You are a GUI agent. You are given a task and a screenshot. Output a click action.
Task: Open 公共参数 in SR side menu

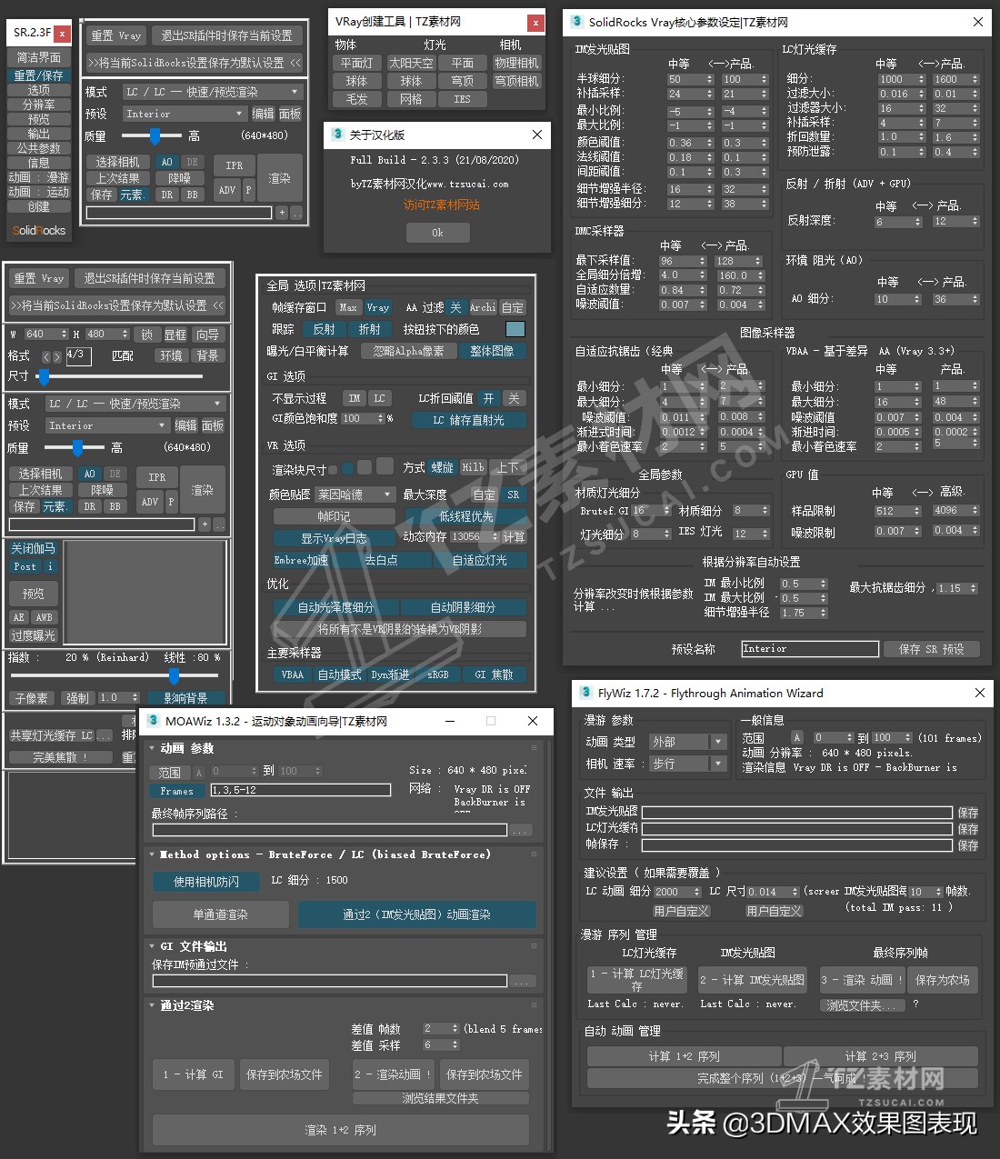(38, 148)
